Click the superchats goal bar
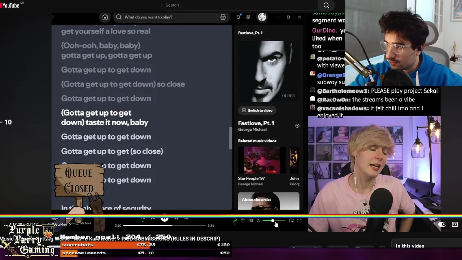 [145, 245]
